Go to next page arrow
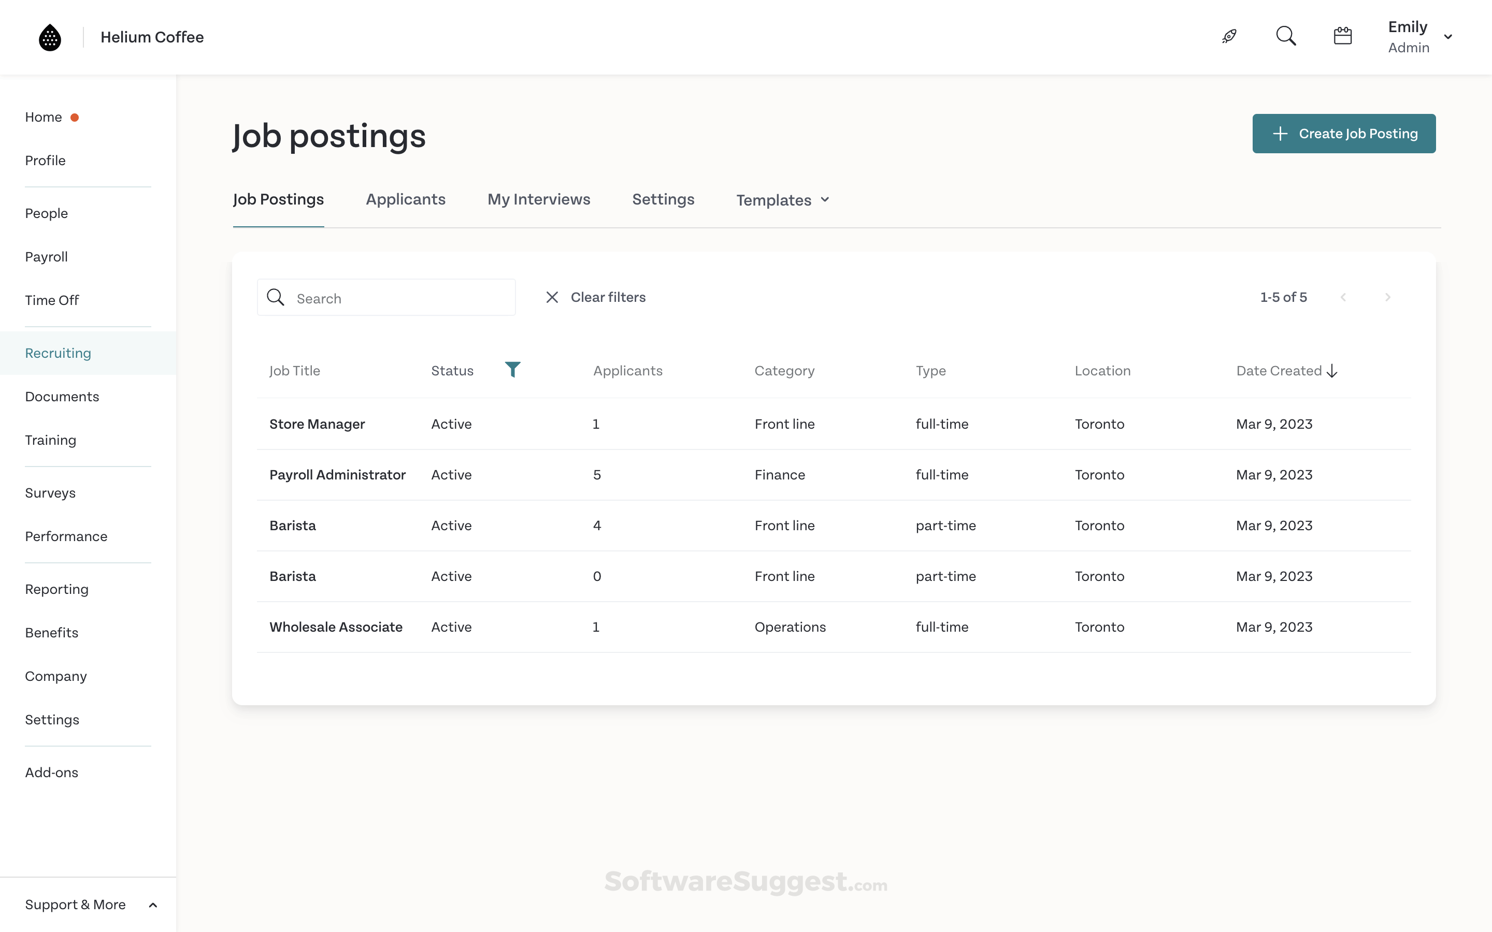Screen dimensions: 1492x932 click(x=1388, y=298)
